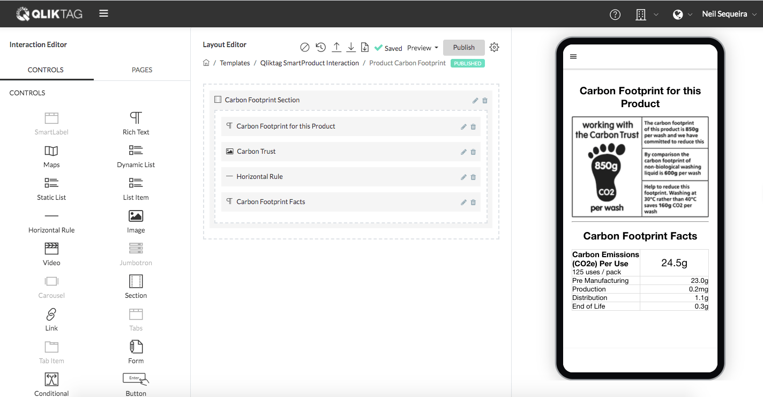Edit the Carbon Footprint Facts item
This screenshot has height=397, width=763.
point(463,202)
